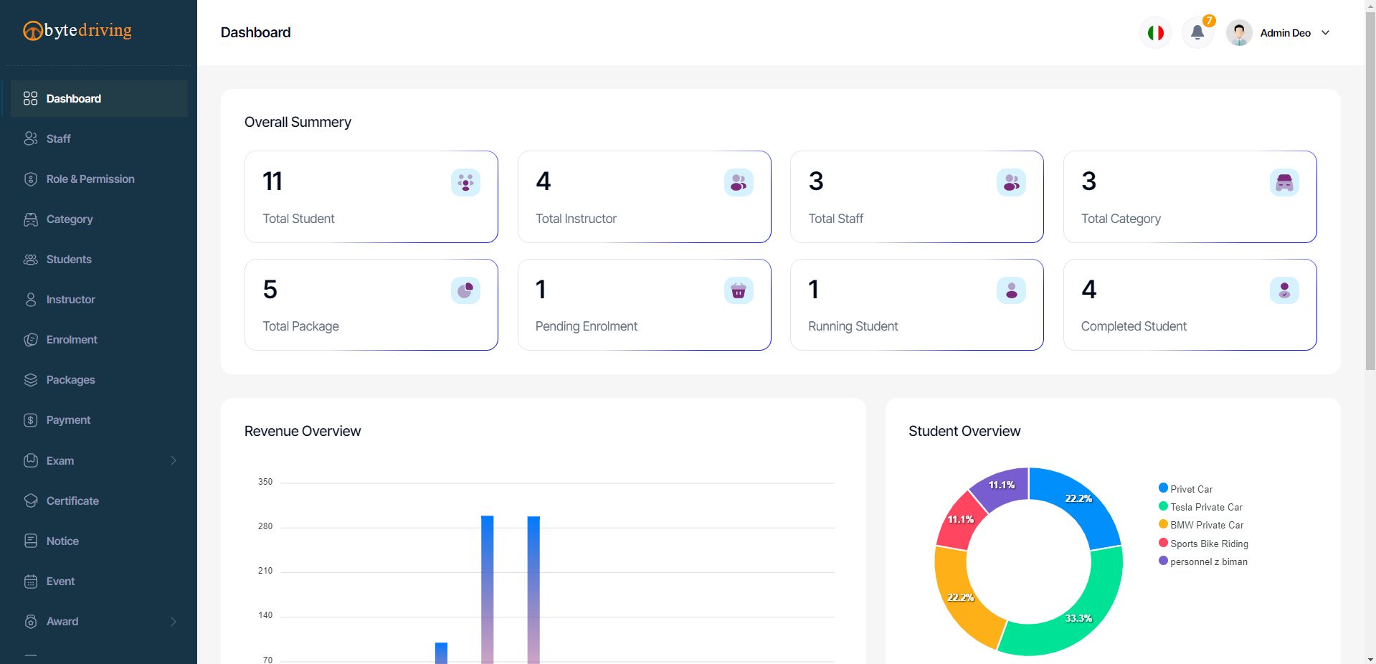This screenshot has width=1376, height=664.
Task: Click the Exam icon in sidebar
Action: point(30,460)
